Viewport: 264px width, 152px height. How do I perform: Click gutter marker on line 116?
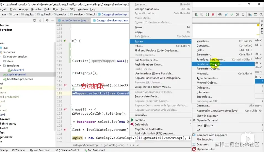65,85
